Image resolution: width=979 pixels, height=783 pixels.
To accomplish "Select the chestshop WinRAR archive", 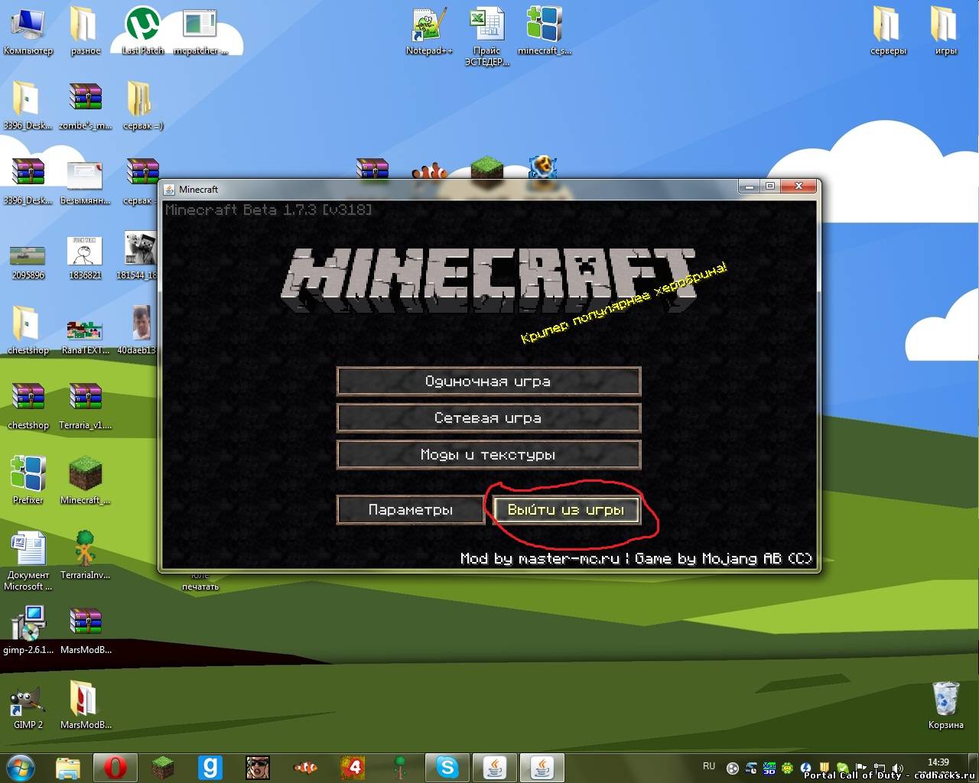I will (x=28, y=405).
